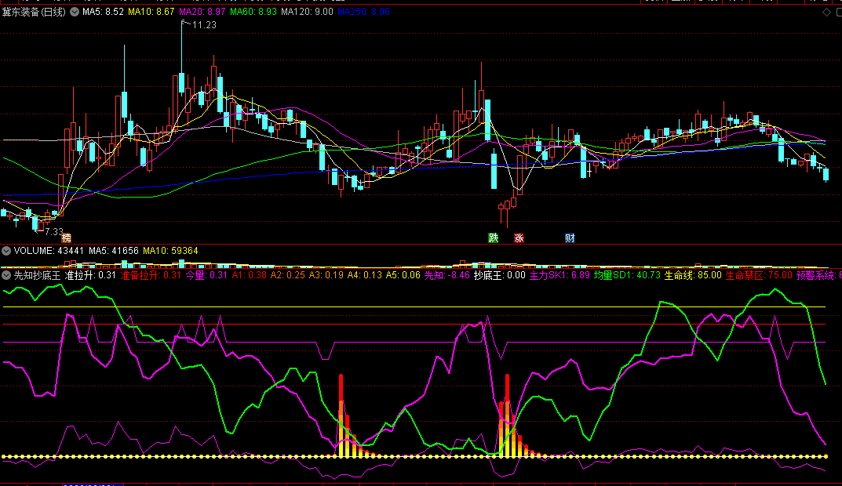Click the green 跌 event marker
842x486 pixels.
493,238
